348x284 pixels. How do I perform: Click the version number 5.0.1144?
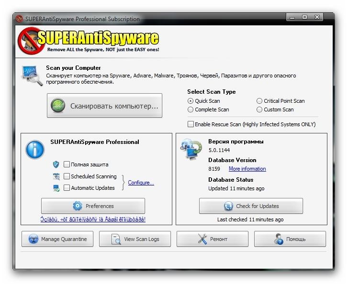click(219, 150)
